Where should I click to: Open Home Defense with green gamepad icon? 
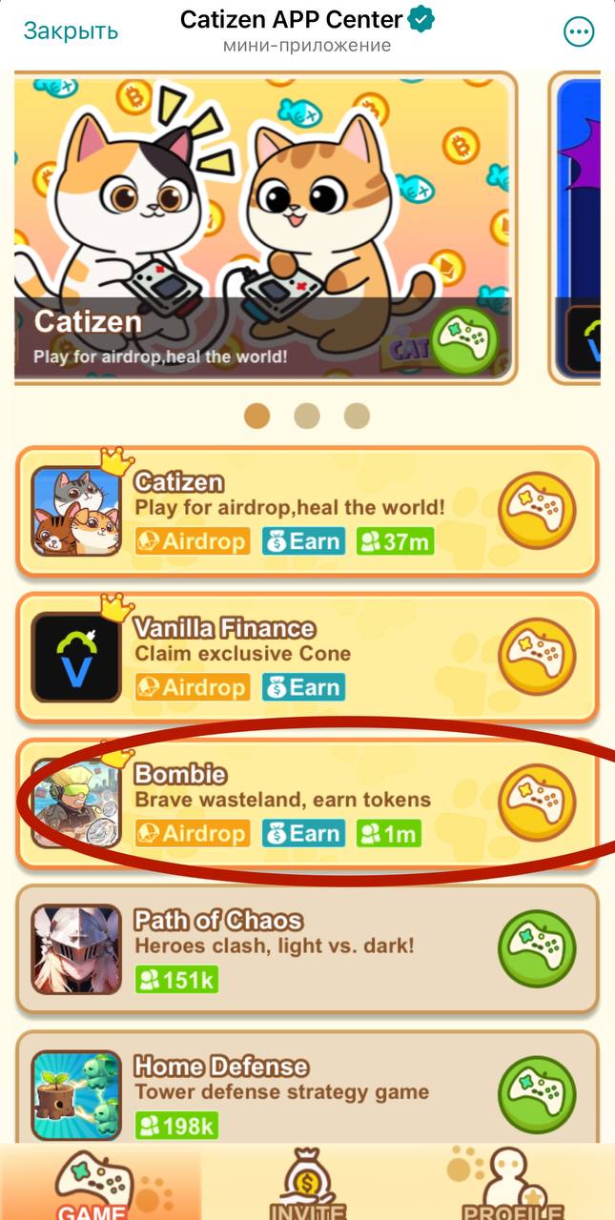click(x=538, y=1094)
